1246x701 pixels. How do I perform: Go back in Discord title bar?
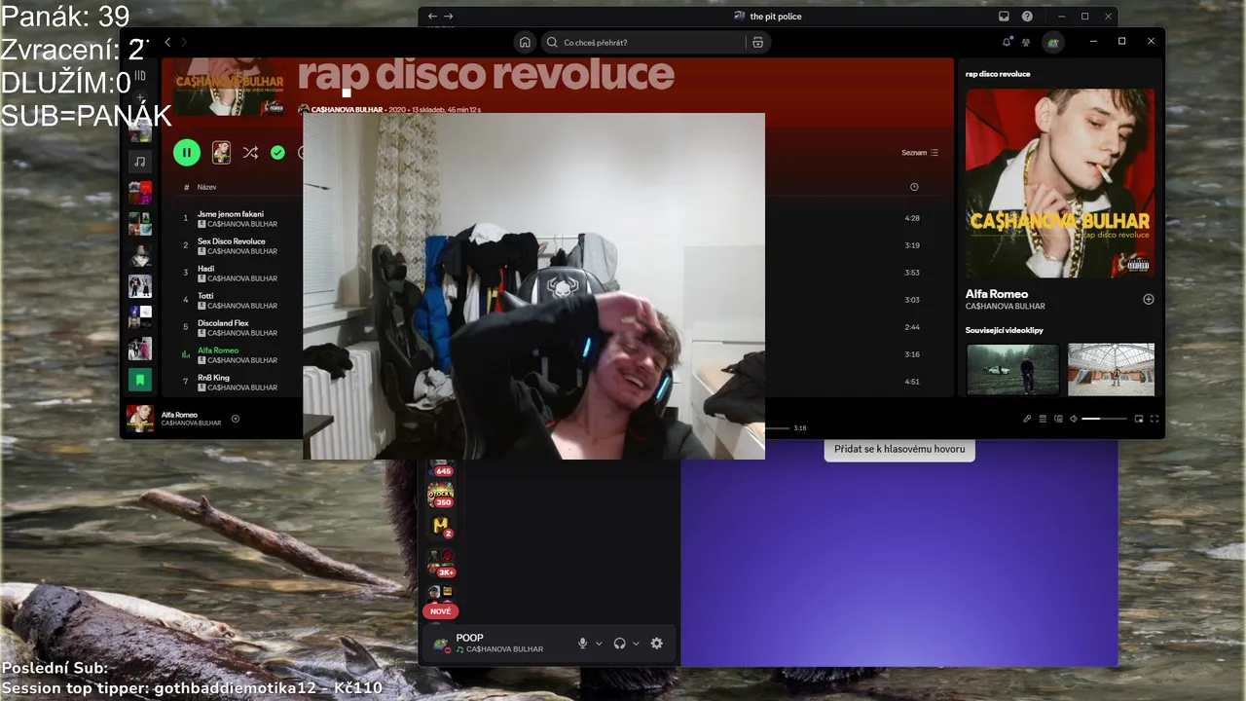[x=433, y=17]
